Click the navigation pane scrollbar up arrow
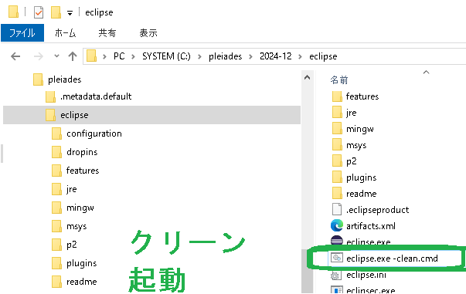This screenshot has width=466, height=294. pos(308,78)
